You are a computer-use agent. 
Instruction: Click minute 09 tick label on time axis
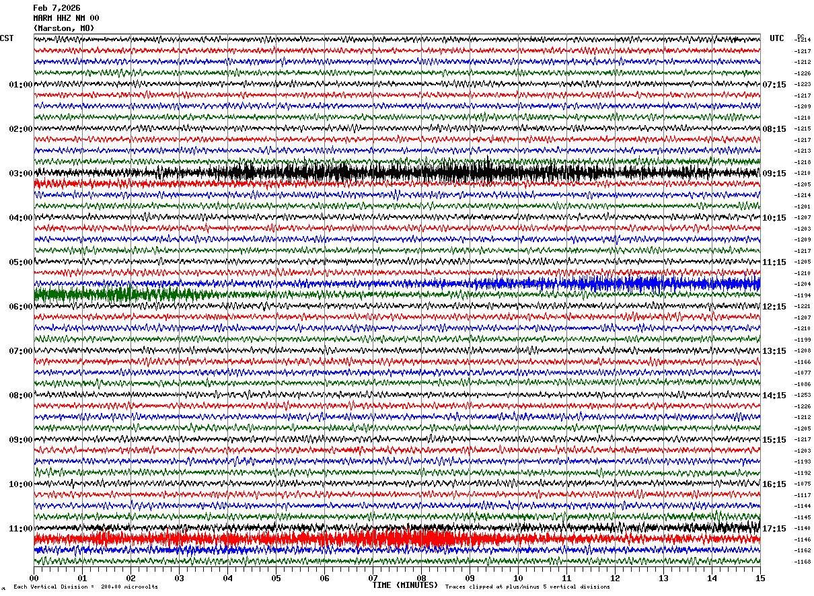(470, 578)
